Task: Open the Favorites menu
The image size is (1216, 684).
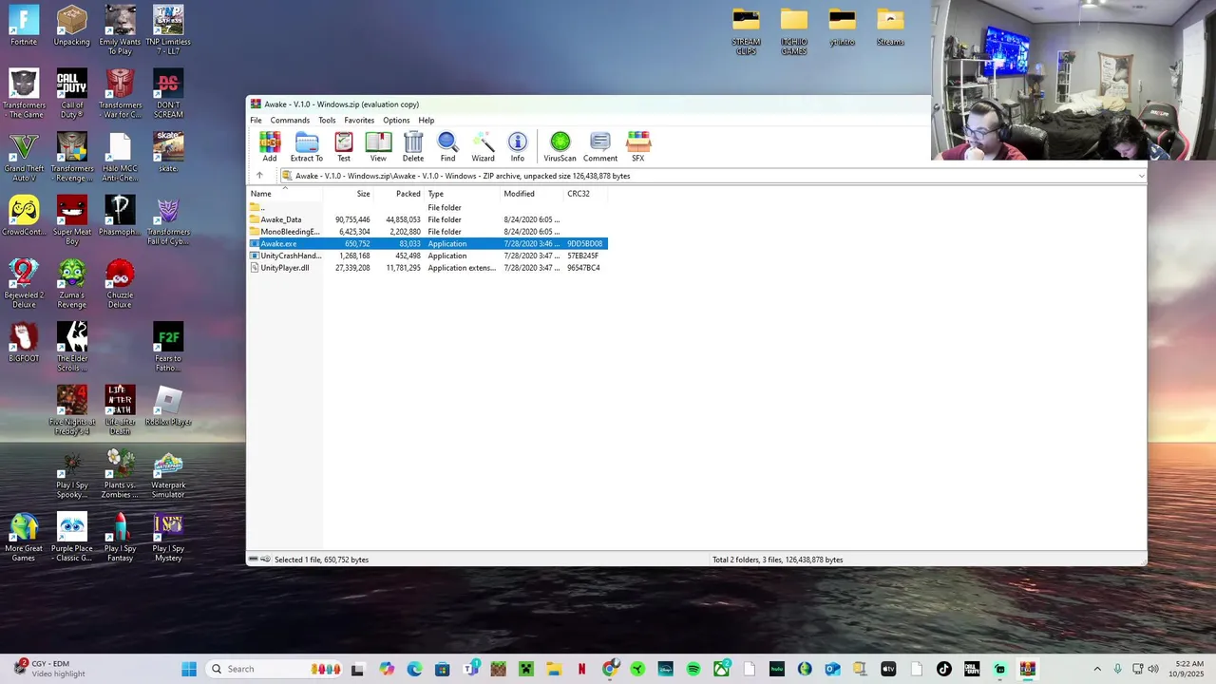Action: tap(359, 121)
